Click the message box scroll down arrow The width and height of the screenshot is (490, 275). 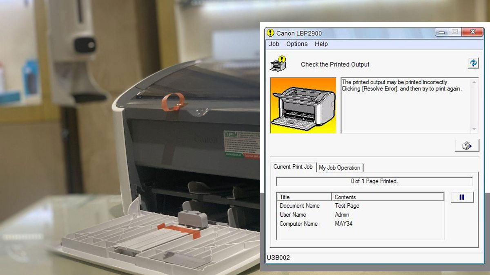tap(474, 129)
